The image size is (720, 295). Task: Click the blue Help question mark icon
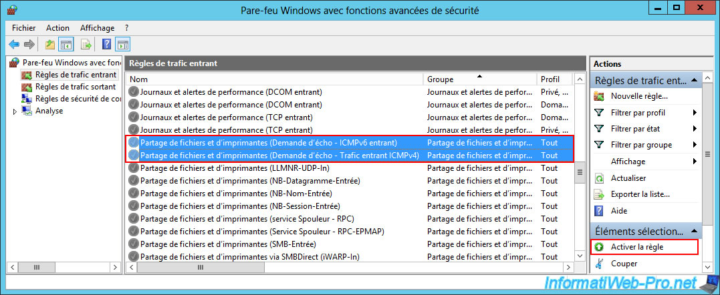[x=106, y=45]
